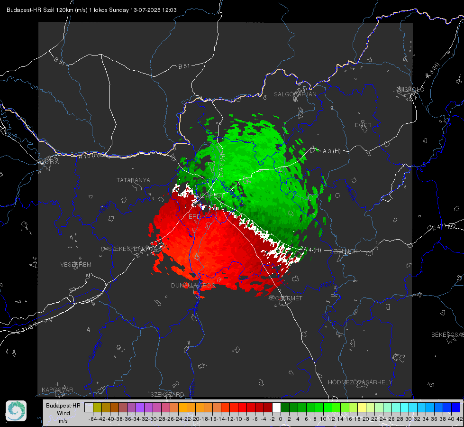Click the yellow legend swatch between 18 and 20

point(362,408)
